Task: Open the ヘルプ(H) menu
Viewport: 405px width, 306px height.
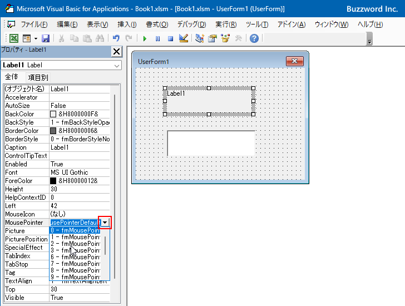Action: point(370,24)
